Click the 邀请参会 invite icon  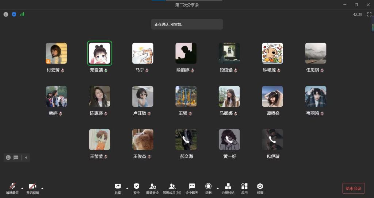pyautogui.click(x=152, y=186)
